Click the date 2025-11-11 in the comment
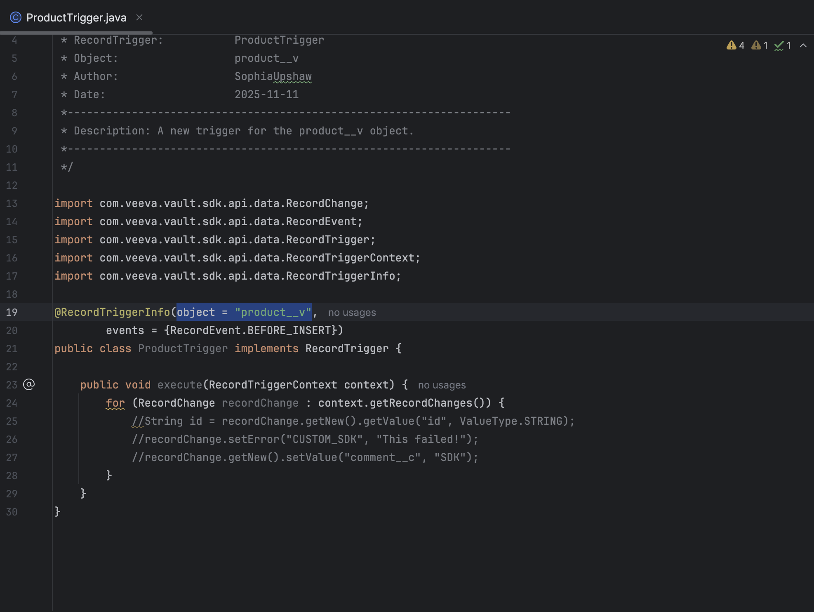Viewport: 814px width, 612px height. pyautogui.click(x=266, y=94)
